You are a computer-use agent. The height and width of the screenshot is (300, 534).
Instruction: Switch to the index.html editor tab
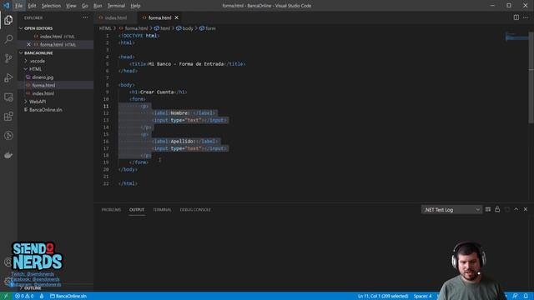pyautogui.click(x=116, y=17)
